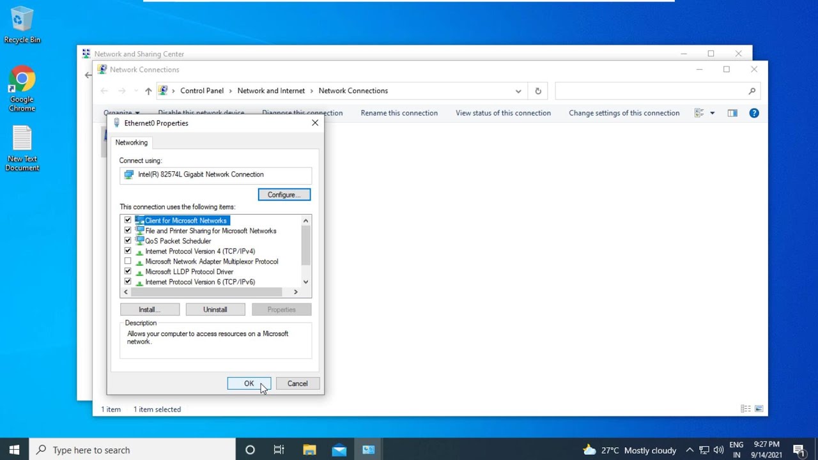
Task: Click ENG IN language indicator
Action: coord(736,450)
